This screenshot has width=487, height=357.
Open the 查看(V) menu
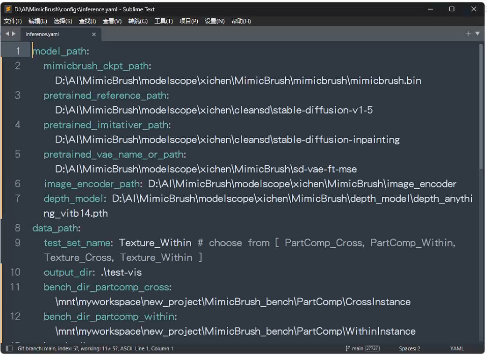(112, 21)
